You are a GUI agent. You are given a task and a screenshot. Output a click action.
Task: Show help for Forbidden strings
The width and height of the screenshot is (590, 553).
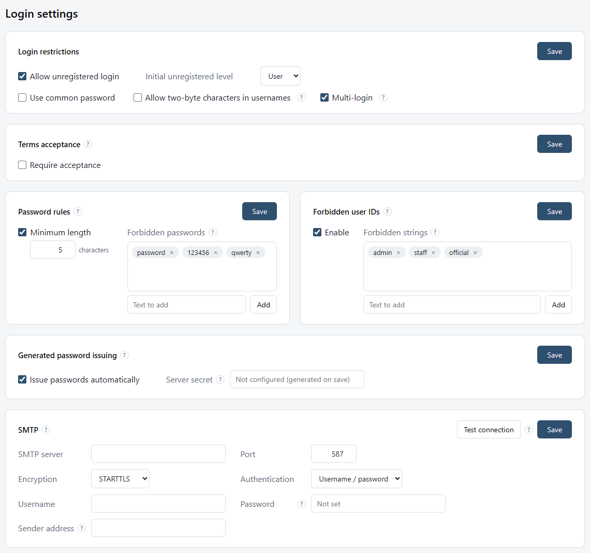pos(435,232)
